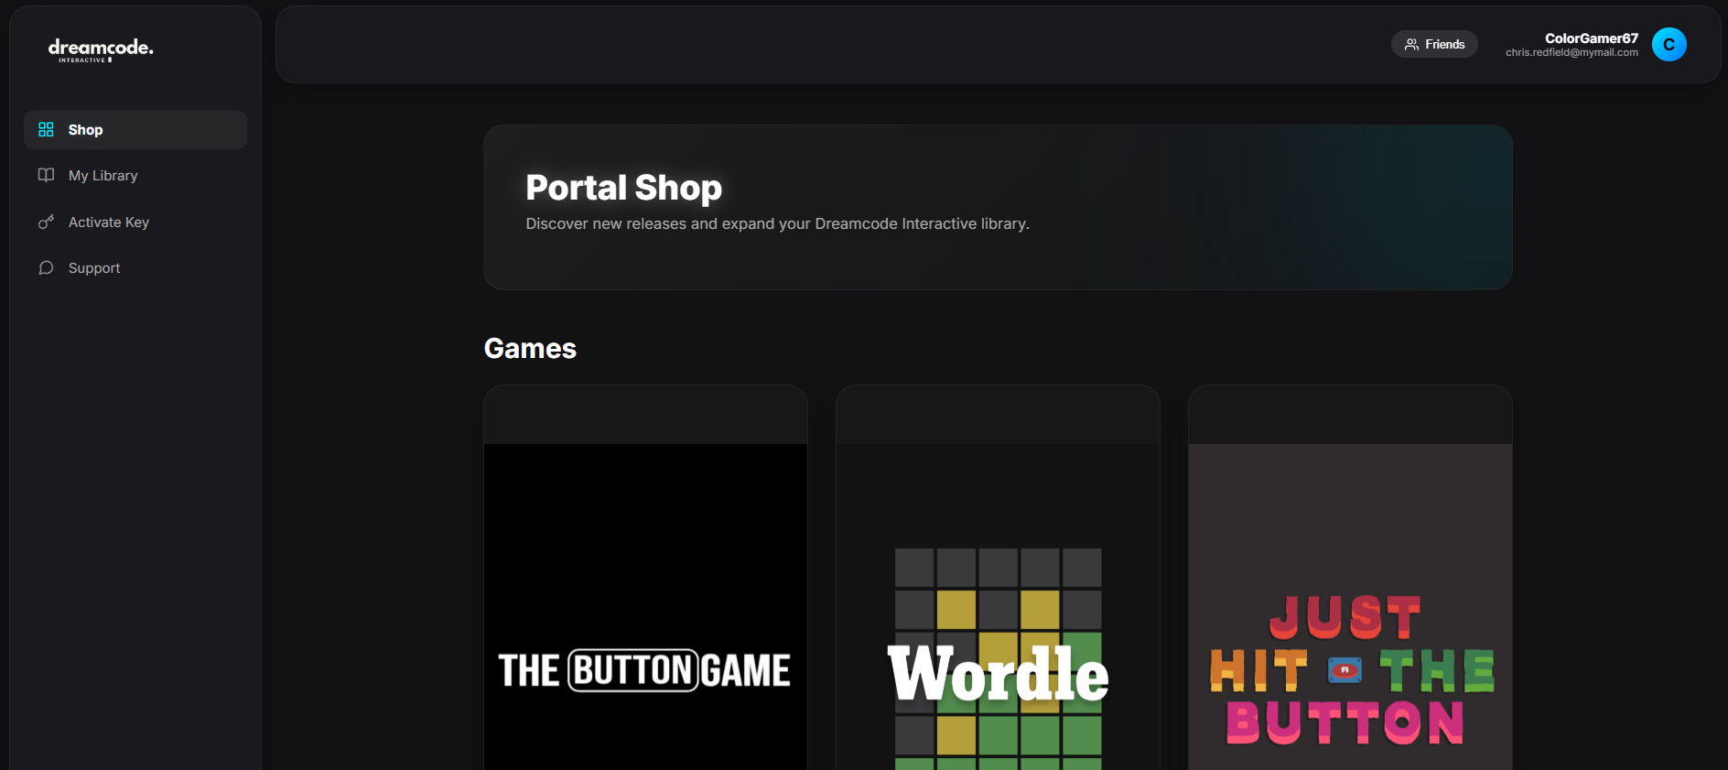Click the Portal Shop heading

623,188
